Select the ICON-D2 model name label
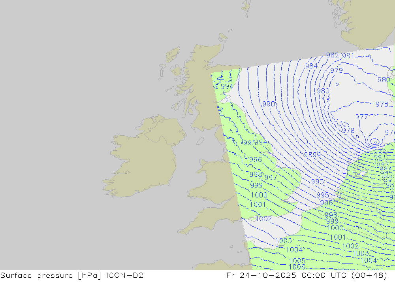395x290 pixels. pos(125,275)
